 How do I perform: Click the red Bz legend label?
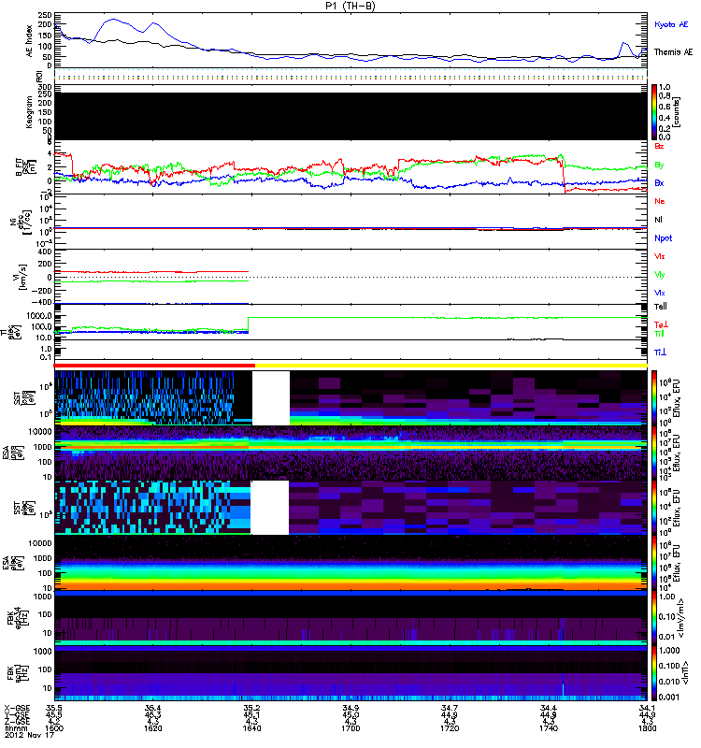click(659, 146)
